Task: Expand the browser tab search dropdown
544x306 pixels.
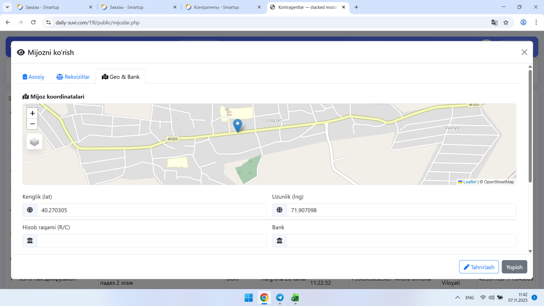Action: coord(8,7)
